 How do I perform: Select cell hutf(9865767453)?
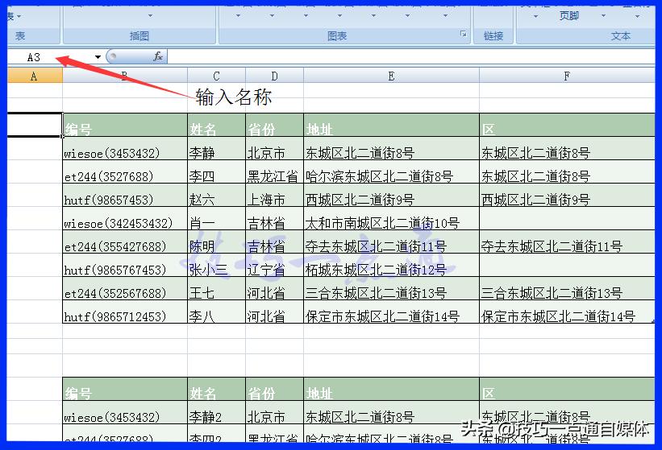coord(125,265)
